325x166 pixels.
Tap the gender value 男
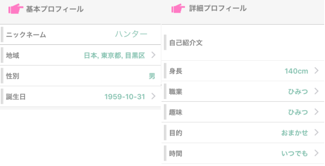coord(152,76)
